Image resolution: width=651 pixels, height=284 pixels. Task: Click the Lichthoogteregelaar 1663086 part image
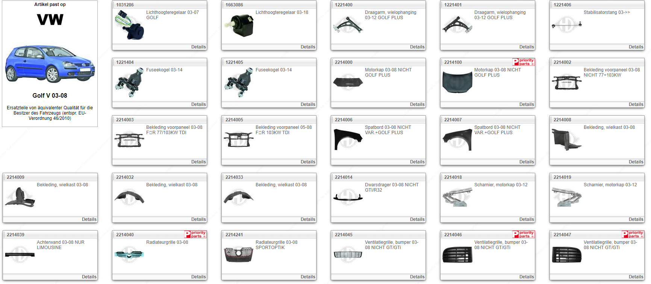(239, 26)
